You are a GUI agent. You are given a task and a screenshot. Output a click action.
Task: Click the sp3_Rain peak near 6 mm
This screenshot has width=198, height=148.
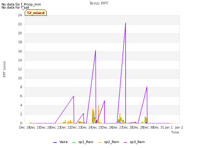coord(74,96)
